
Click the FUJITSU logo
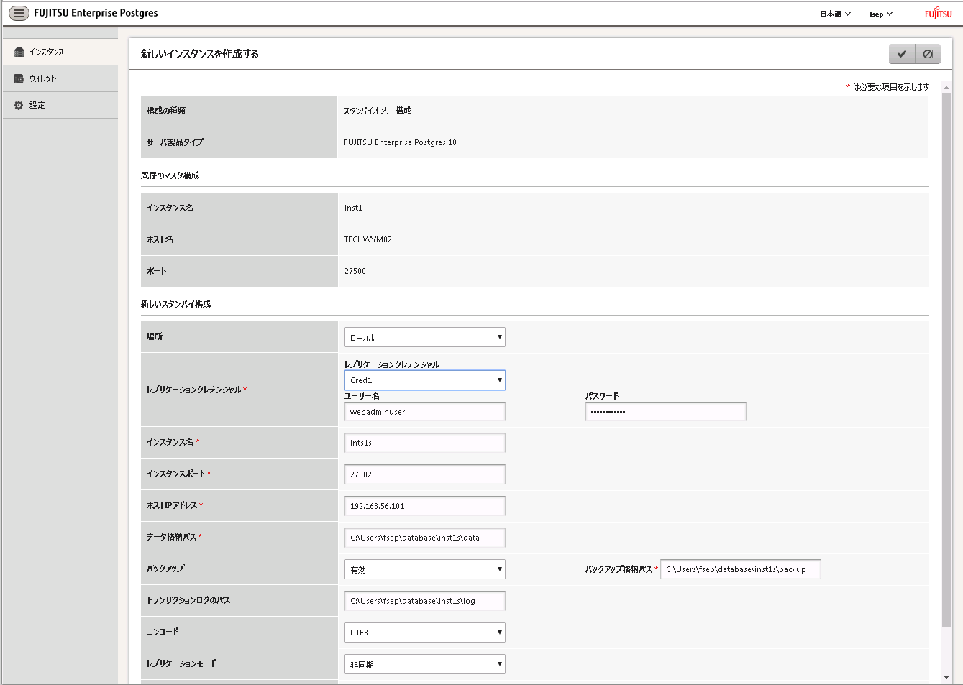[x=938, y=13]
